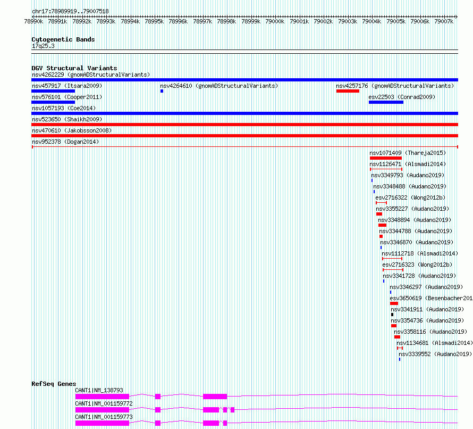Click the nsv4257176 gnomAD variant label
The width and height of the screenshot is (473, 429).
pyautogui.click(x=395, y=86)
